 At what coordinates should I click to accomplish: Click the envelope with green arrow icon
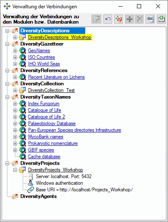161,19
